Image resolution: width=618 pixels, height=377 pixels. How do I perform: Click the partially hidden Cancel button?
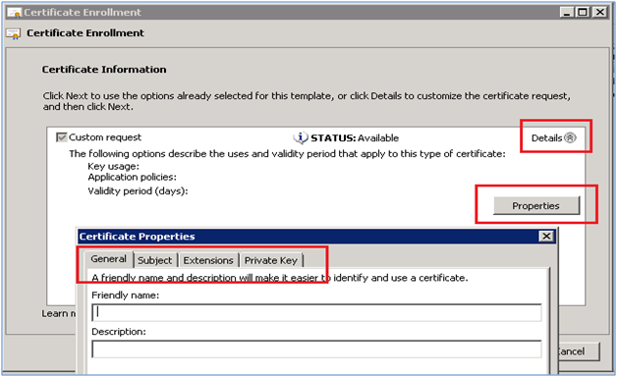(579, 351)
